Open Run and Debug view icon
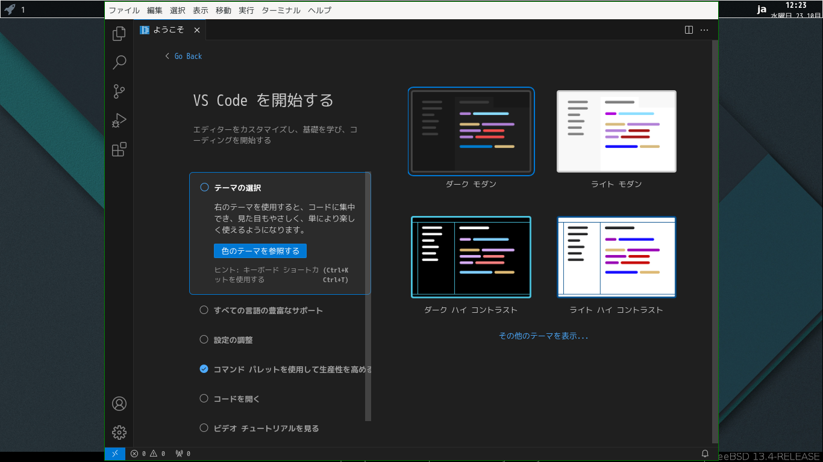Viewport: 823px width, 462px height. click(x=119, y=120)
